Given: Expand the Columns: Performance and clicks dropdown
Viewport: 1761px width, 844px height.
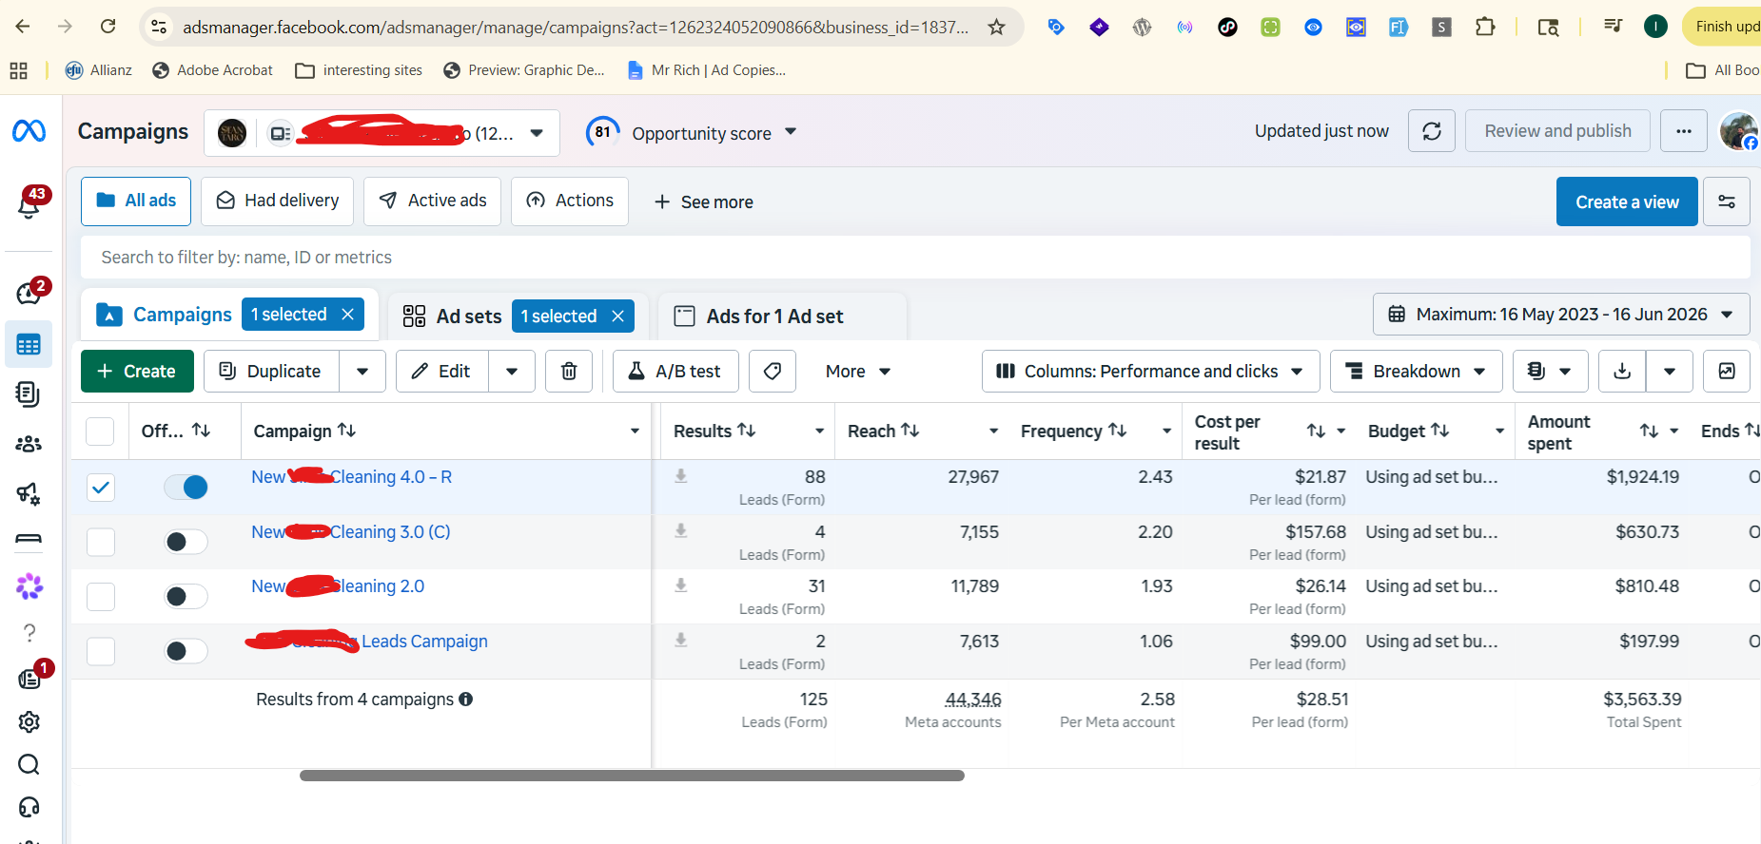Looking at the screenshot, I should tap(1151, 371).
